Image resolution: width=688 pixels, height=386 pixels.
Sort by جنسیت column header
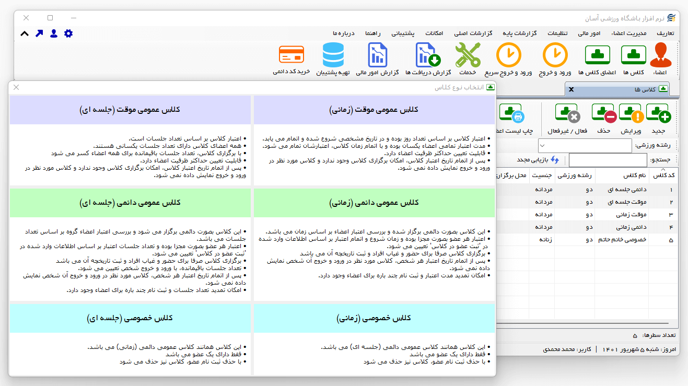tap(542, 175)
